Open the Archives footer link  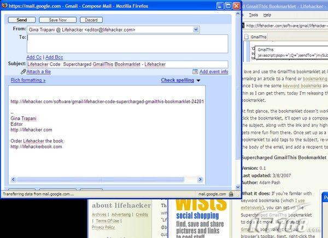point(99,215)
